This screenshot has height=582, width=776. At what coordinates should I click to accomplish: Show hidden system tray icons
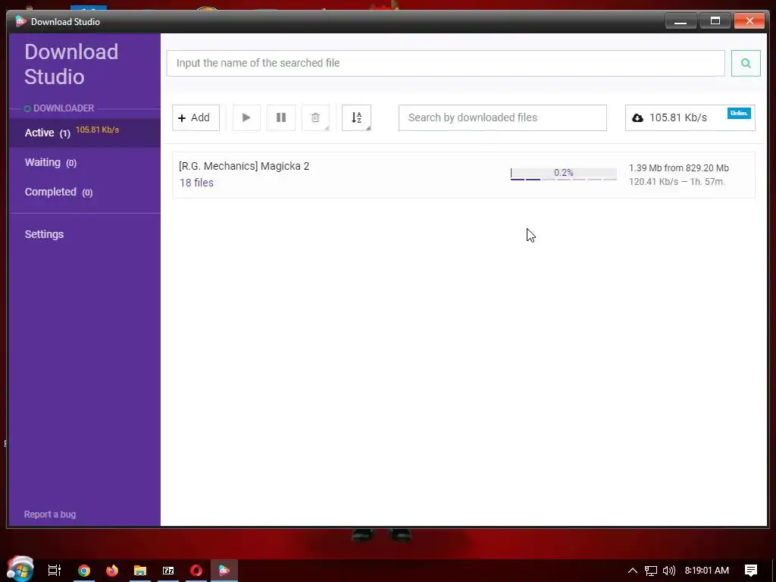click(x=633, y=571)
